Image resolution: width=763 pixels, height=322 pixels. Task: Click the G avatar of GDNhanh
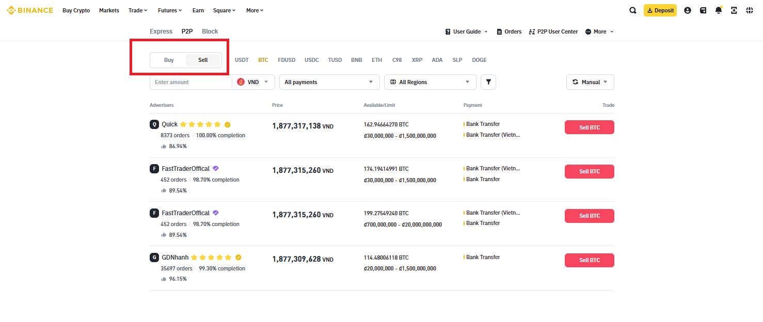pos(154,257)
